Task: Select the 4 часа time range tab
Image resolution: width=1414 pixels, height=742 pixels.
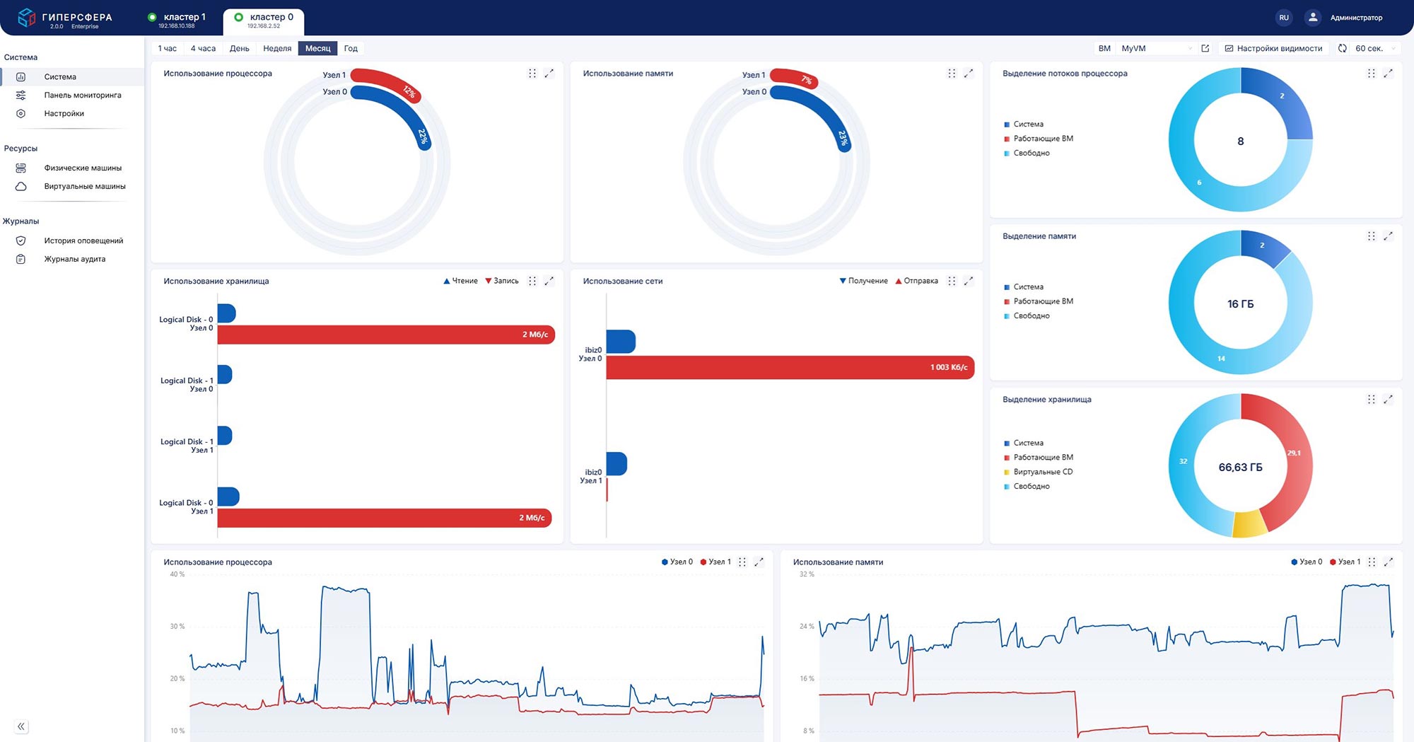Action: pyautogui.click(x=203, y=48)
